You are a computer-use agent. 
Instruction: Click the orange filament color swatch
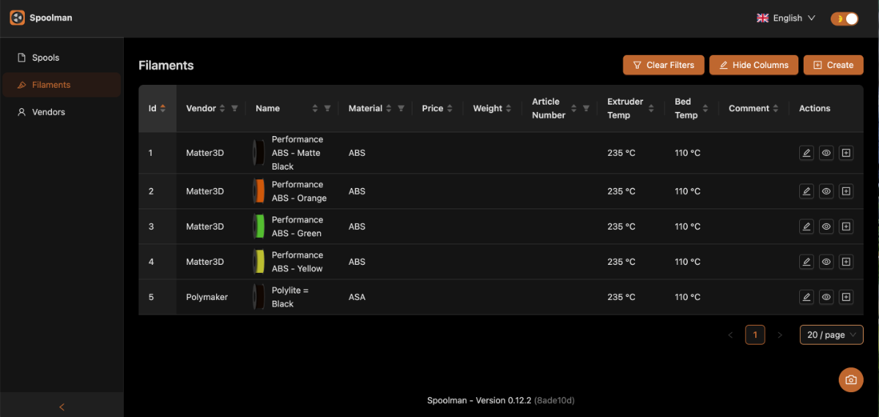coord(259,191)
